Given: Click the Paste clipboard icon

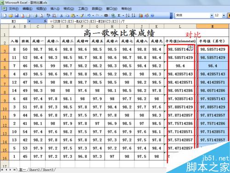Looking at the screenshot, I should coord(73,16).
